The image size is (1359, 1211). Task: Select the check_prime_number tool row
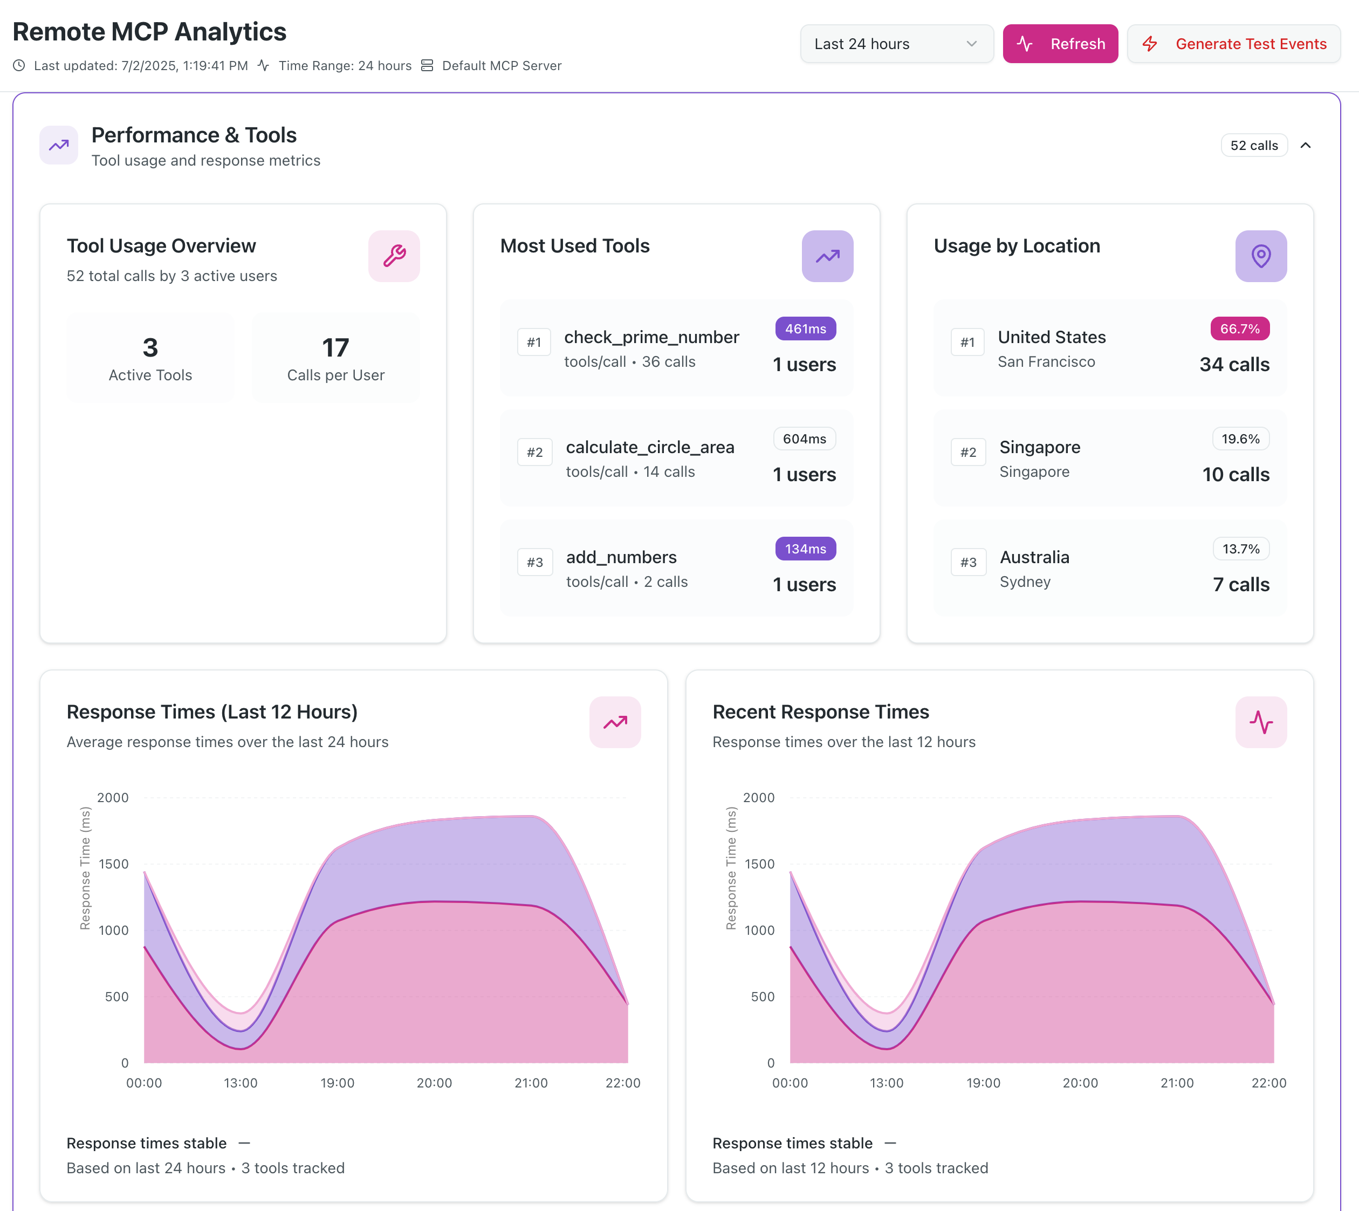tap(676, 348)
